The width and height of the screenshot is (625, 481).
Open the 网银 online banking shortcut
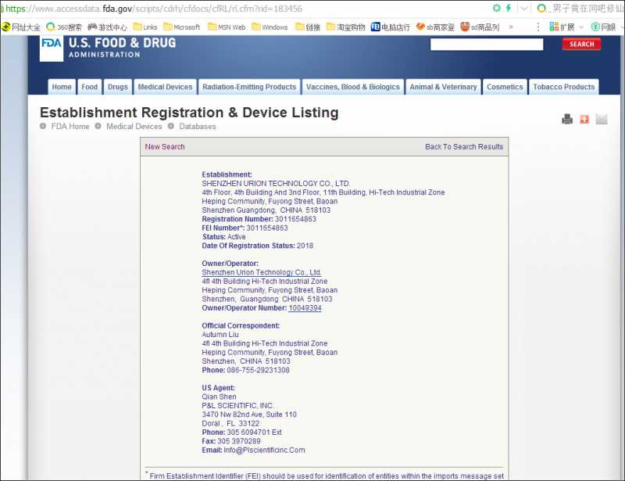pos(603,27)
